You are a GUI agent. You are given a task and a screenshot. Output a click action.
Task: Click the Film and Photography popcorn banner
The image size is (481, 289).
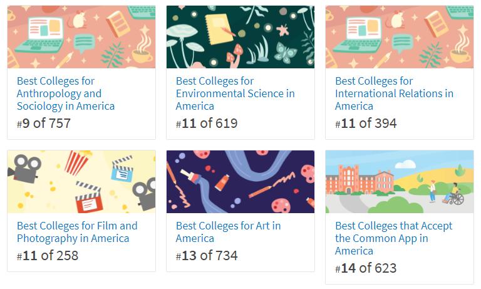tap(81, 182)
